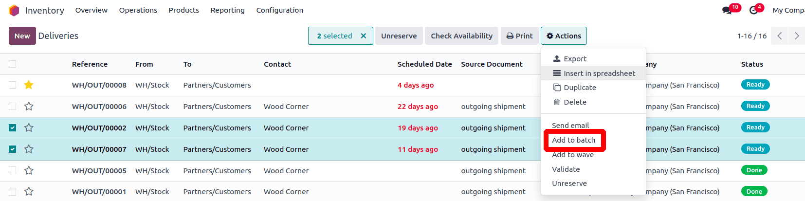The width and height of the screenshot is (805, 201).
Task: Choose Duplicate from Actions menu
Action: point(593,88)
